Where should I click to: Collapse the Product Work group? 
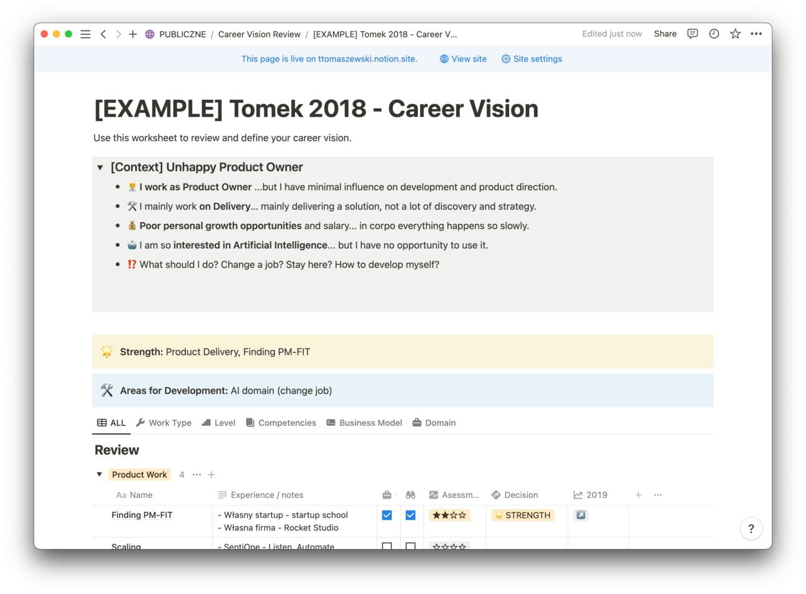[x=99, y=474]
